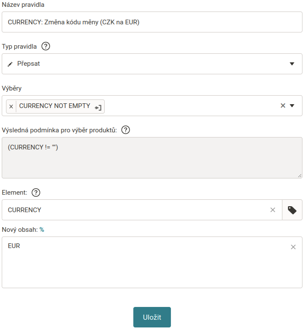Image resolution: width=305 pixels, height=330 pixels.
Task: Expand the Výběry dropdown arrow
Action: (x=292, y=105)
